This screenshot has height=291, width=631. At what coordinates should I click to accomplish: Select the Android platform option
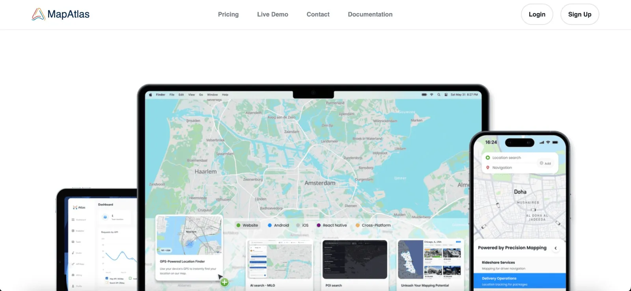coord(278,225)
